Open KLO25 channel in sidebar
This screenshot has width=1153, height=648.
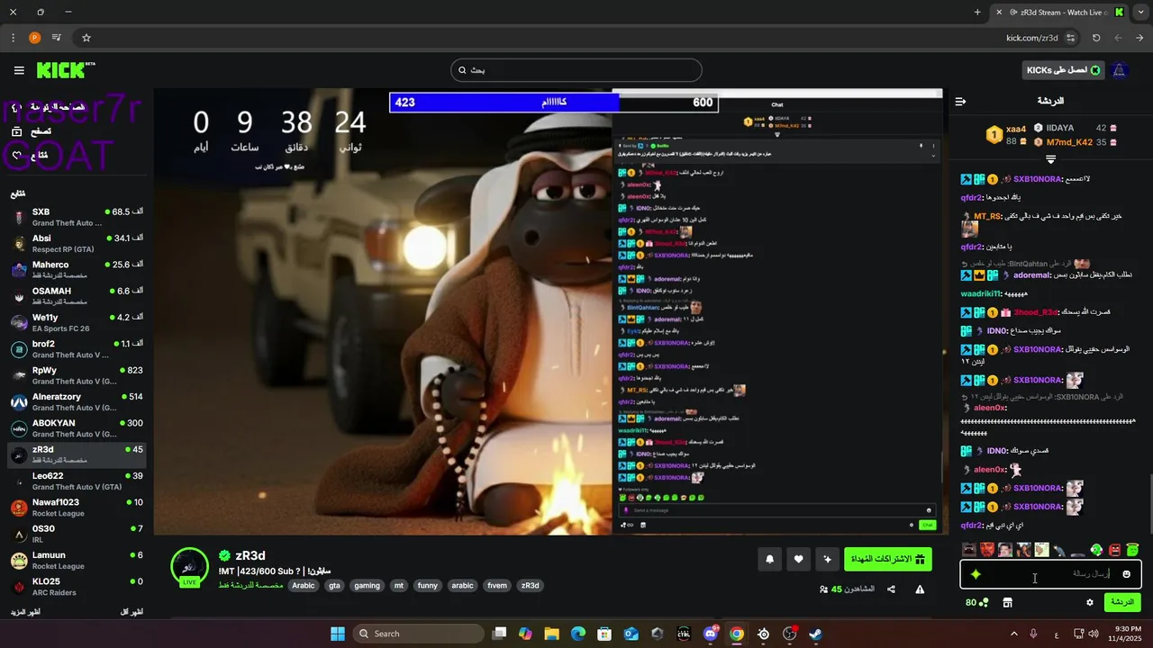pos(76,587)
